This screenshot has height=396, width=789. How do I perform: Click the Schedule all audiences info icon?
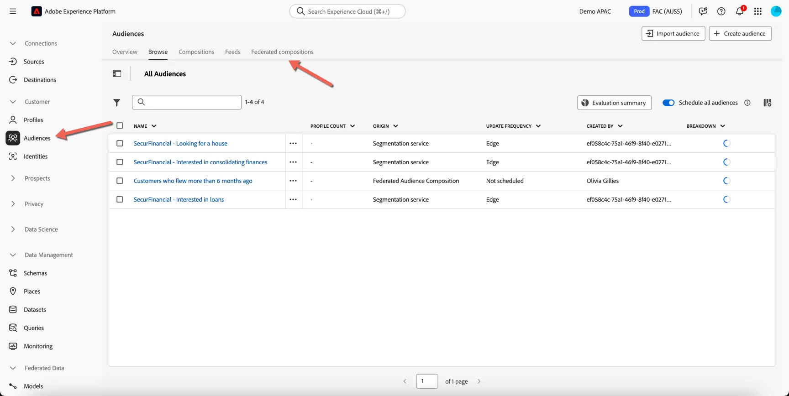(x=747, y=103)
